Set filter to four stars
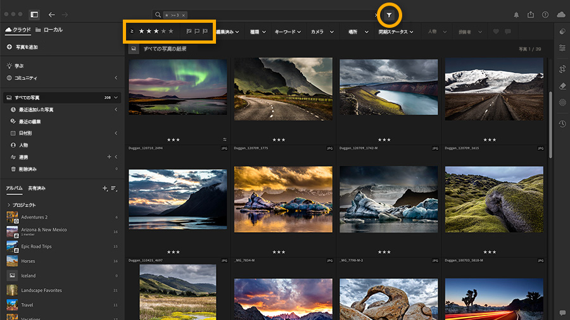 tap(163, 31)
